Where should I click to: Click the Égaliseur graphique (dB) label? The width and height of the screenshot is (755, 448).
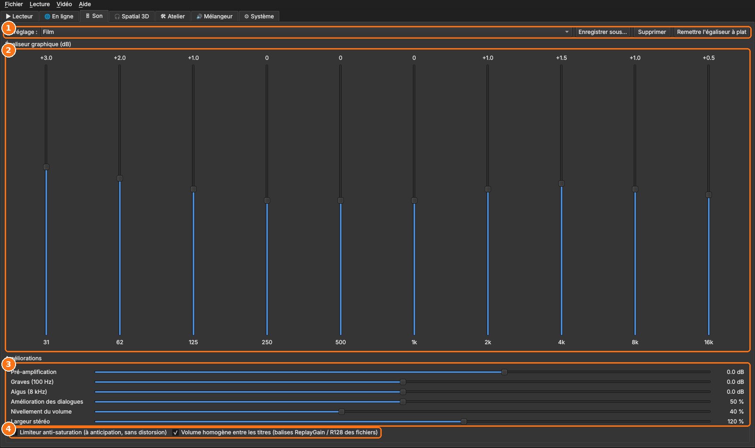tap(38, 44)
